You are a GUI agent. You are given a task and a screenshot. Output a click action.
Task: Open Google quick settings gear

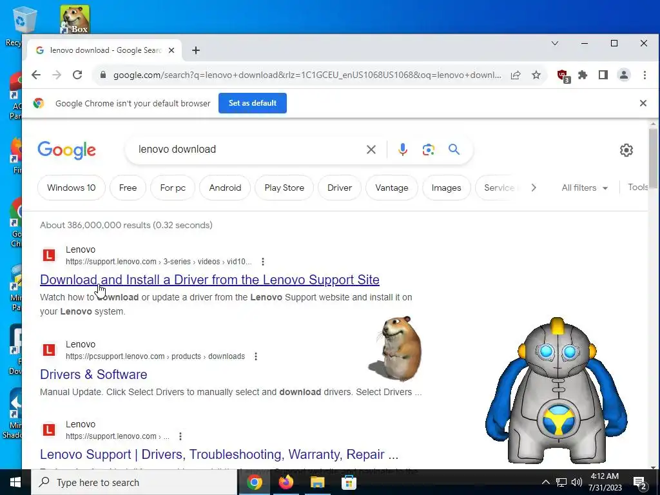[626, 150]
